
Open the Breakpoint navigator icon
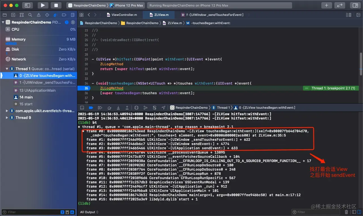(64, 15)
